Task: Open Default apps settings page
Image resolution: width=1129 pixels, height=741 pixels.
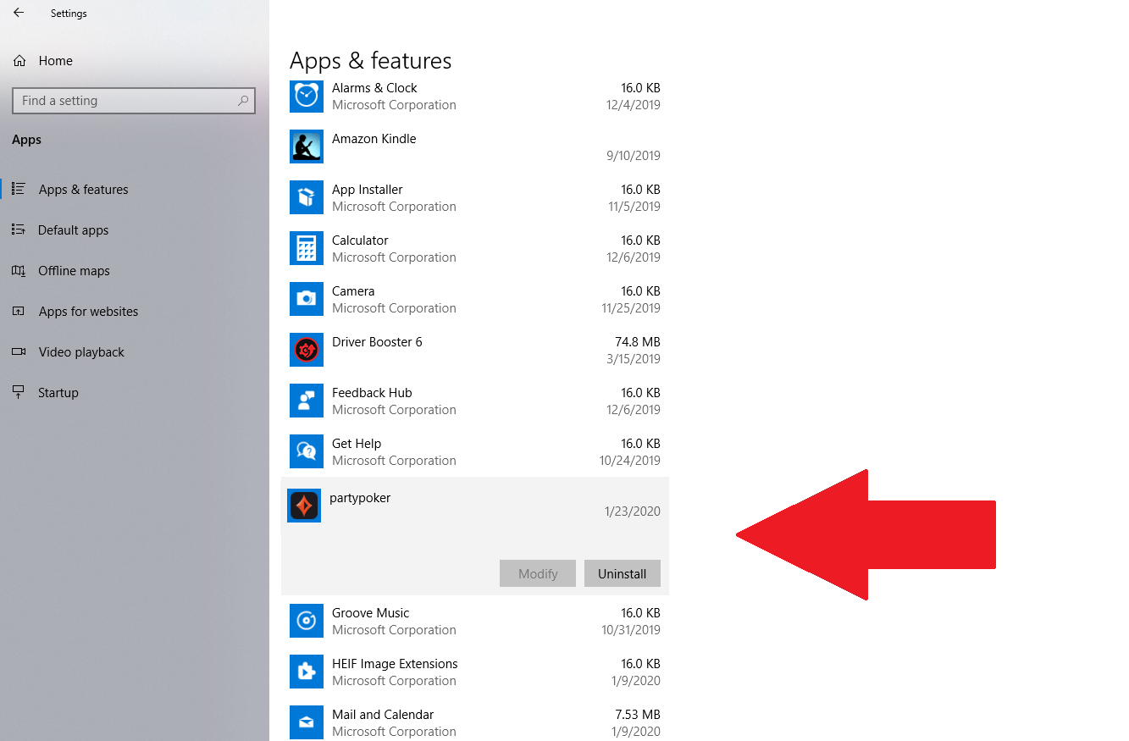Action: click(73, 230)
